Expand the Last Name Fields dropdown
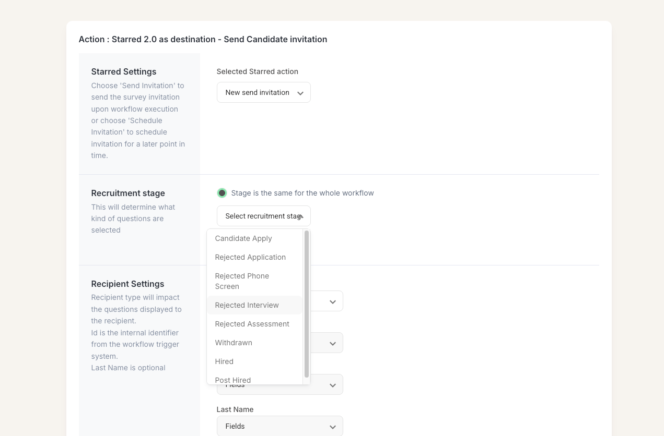664x436 pixels. (279, 426)
